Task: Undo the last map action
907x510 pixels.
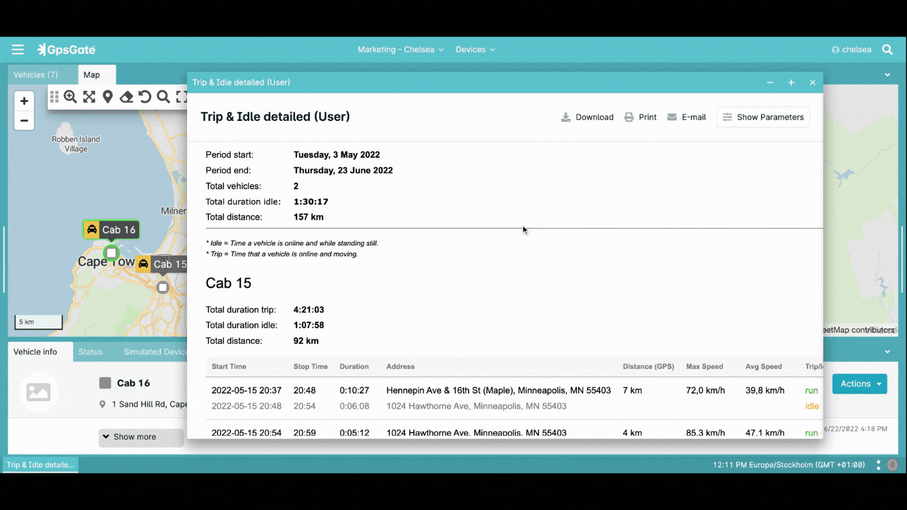Action: tap(144, 97)
